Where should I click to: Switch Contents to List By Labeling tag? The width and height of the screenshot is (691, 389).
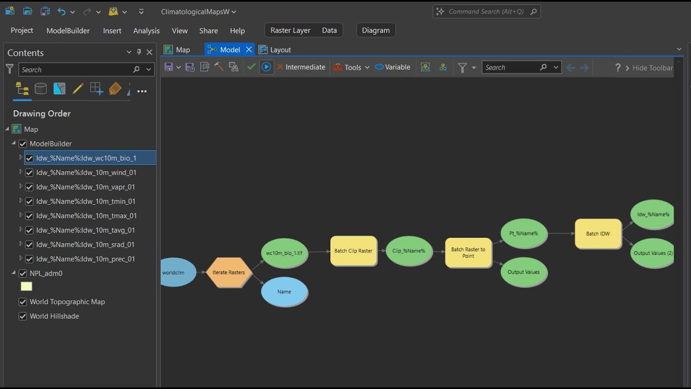point(115,89)
